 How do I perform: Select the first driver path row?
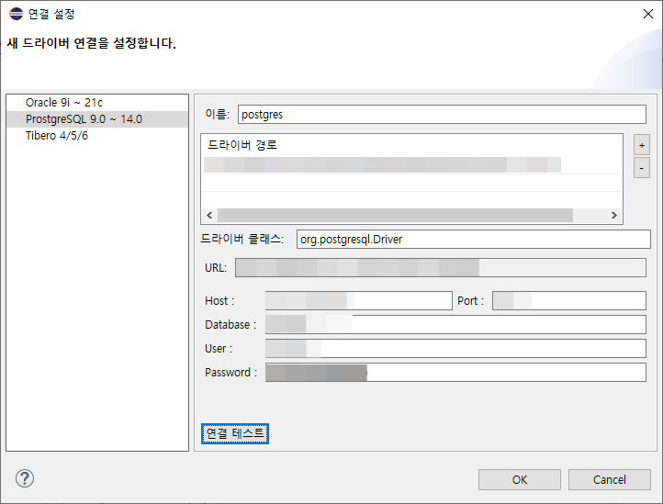point(411,165)
